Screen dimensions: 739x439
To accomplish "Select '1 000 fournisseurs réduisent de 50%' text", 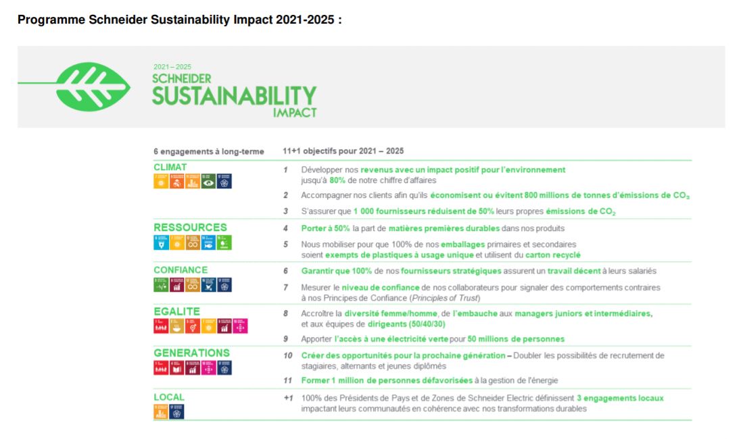I will (x=424, y=211).
